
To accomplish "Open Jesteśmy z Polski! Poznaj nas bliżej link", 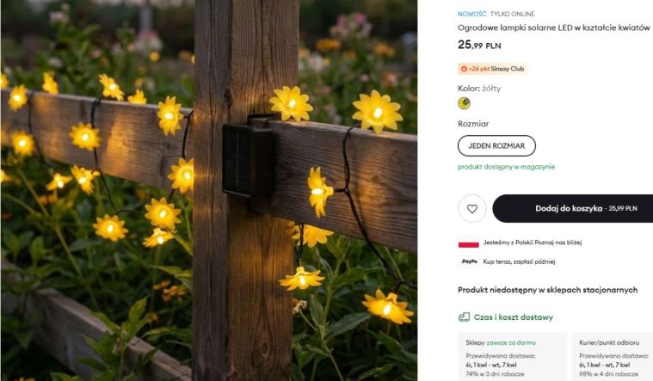I will coord(533,243).
